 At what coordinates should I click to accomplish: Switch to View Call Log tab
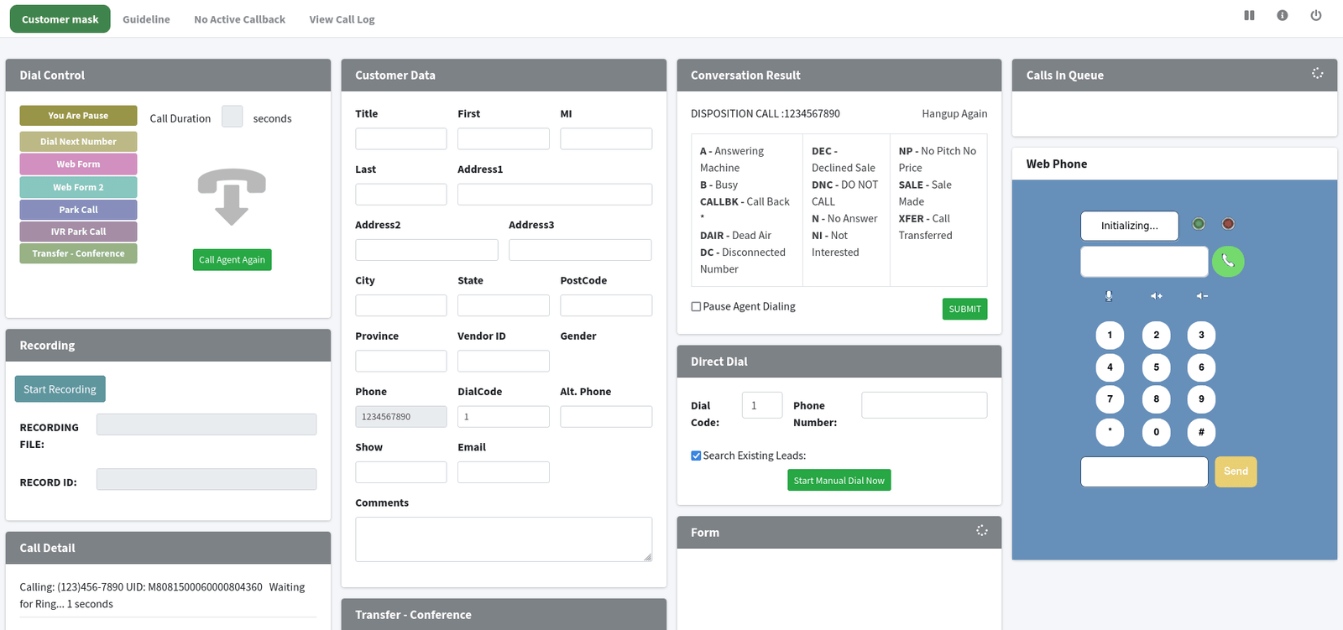tap(342, 19)
